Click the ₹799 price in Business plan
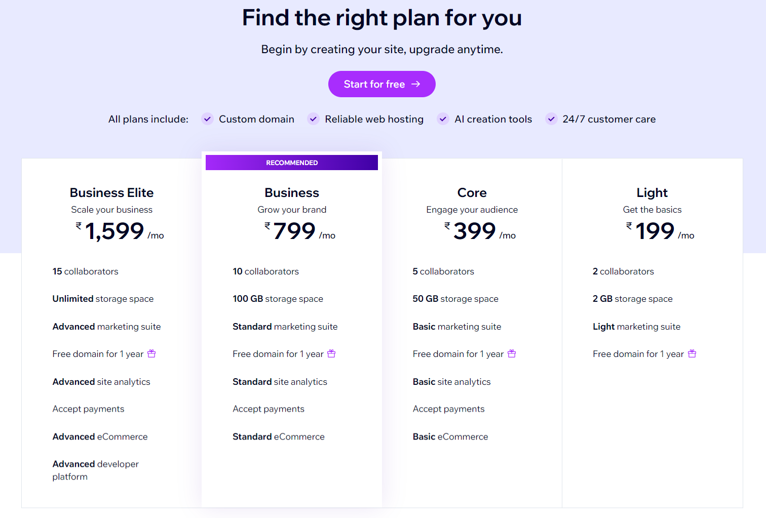The image size is (766, 518). [x=294, y=231]
